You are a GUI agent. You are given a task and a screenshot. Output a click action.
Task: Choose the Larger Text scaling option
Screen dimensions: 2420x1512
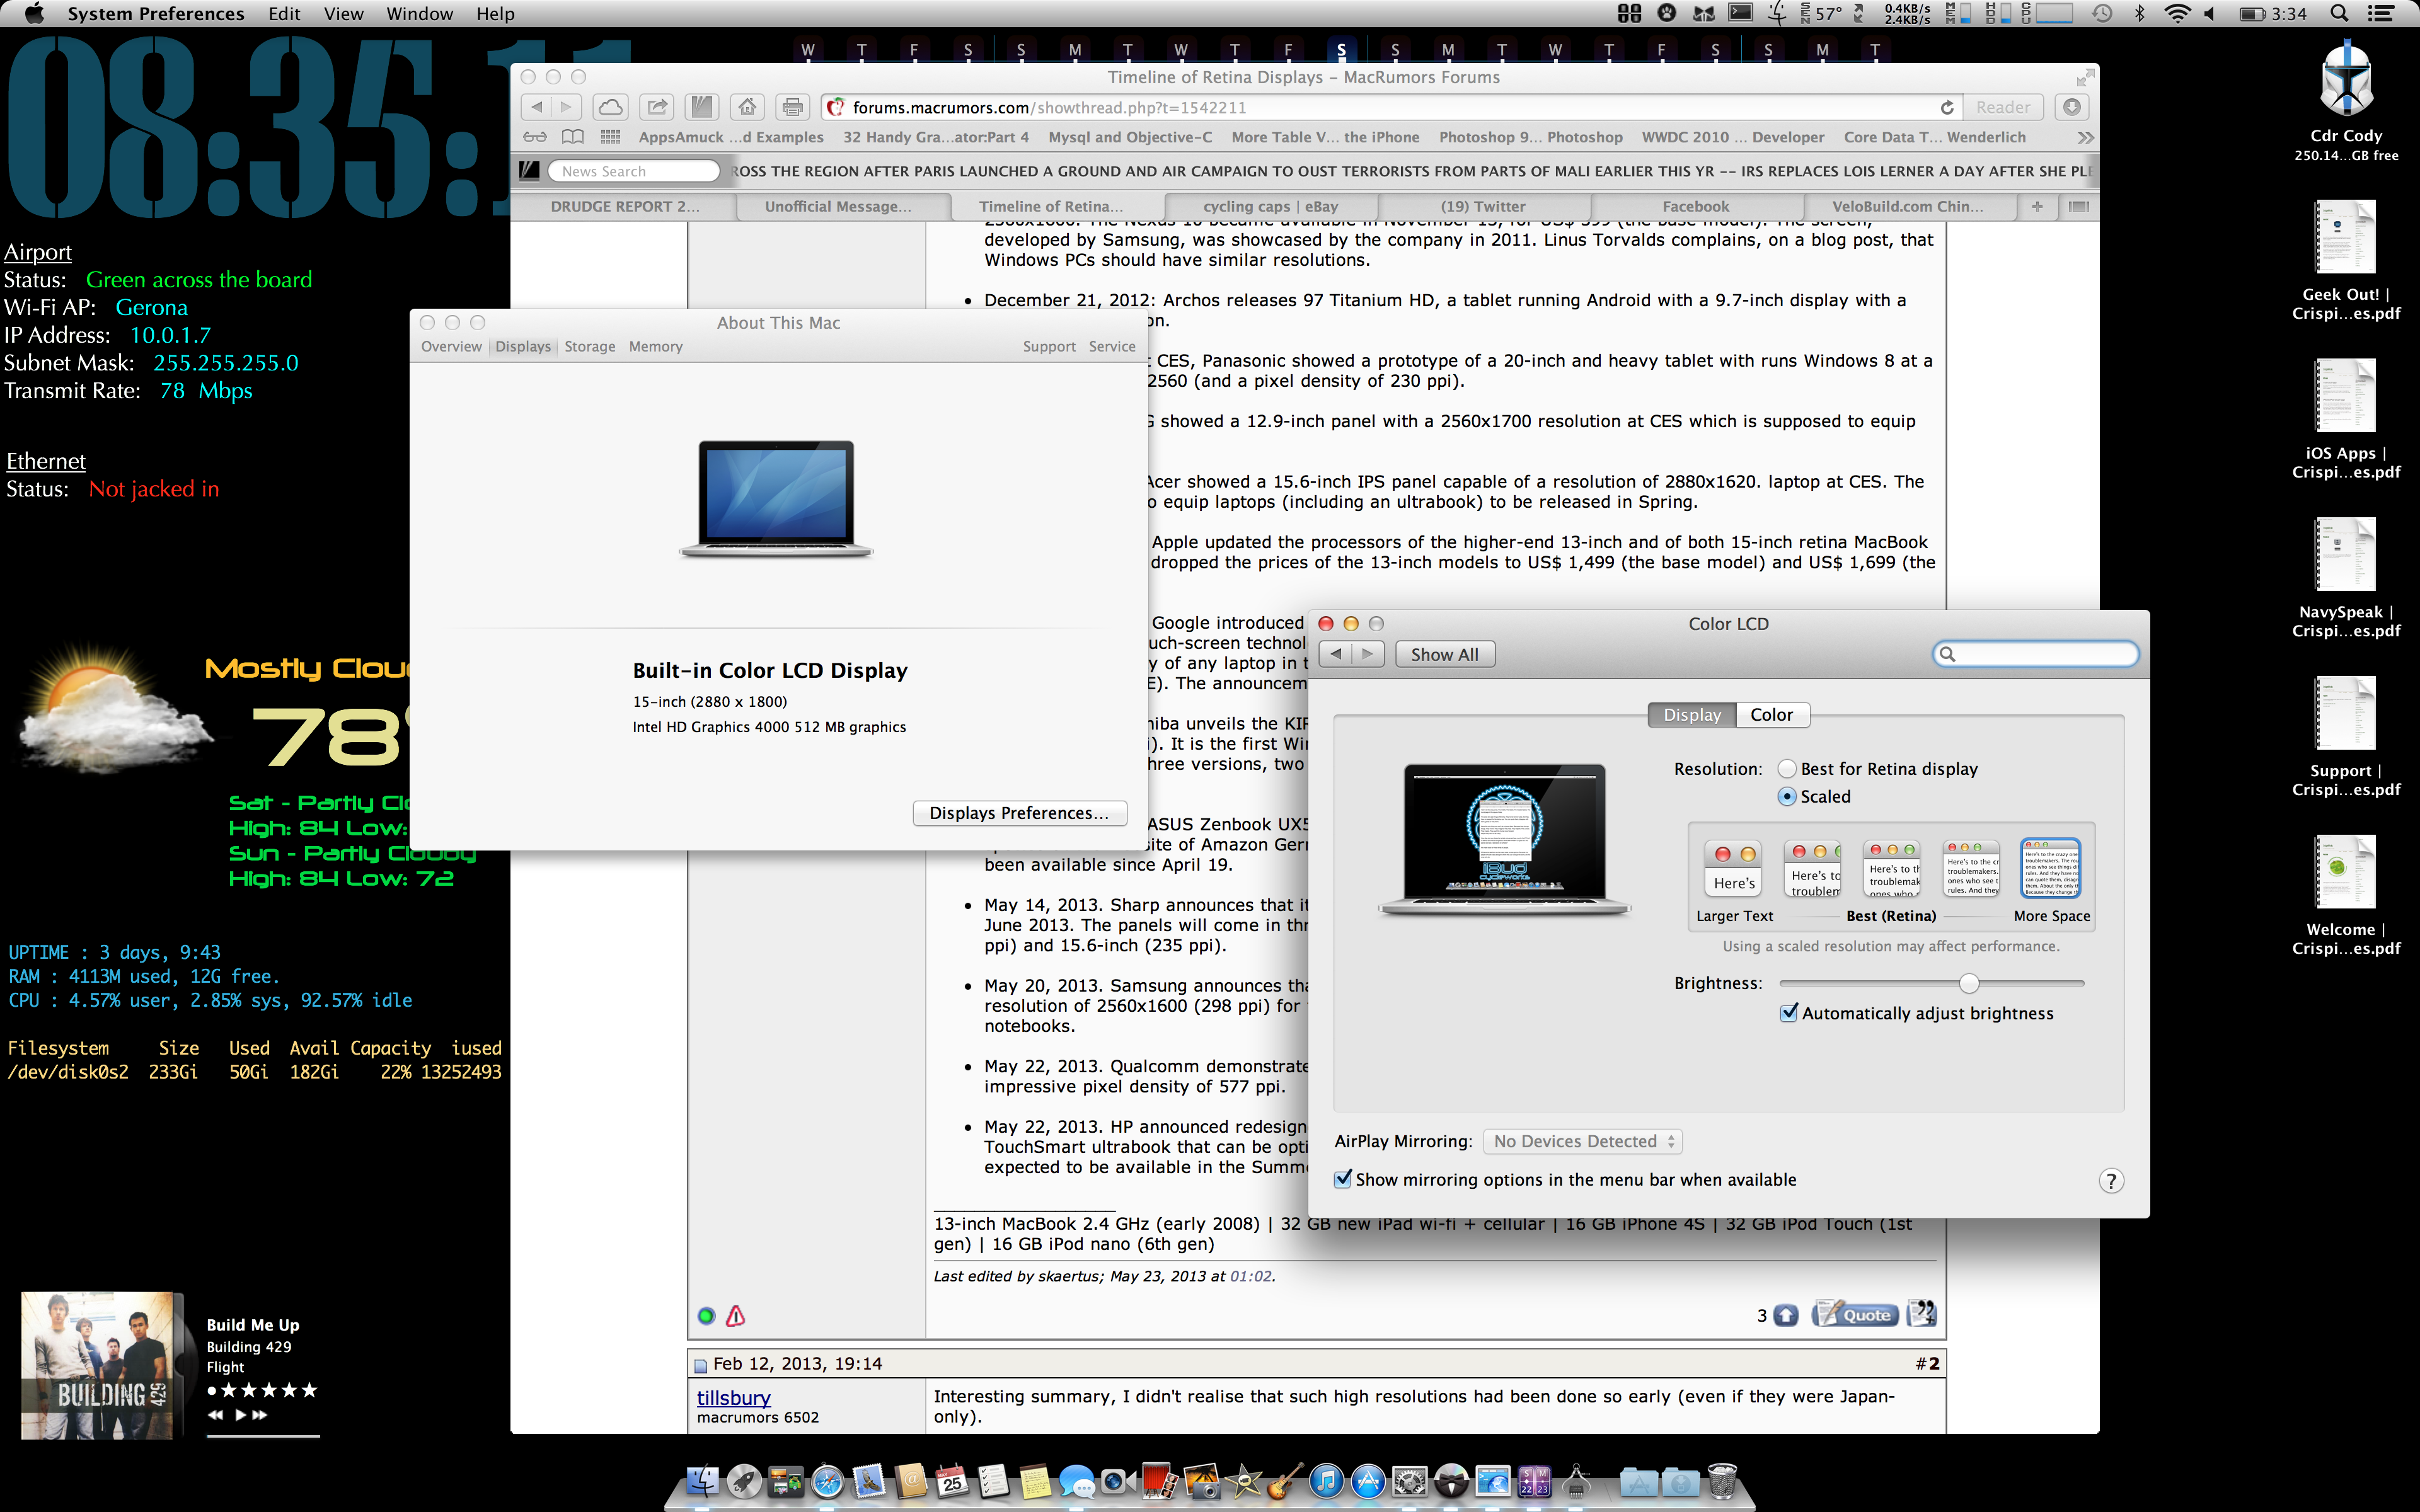click(1733, 868)
